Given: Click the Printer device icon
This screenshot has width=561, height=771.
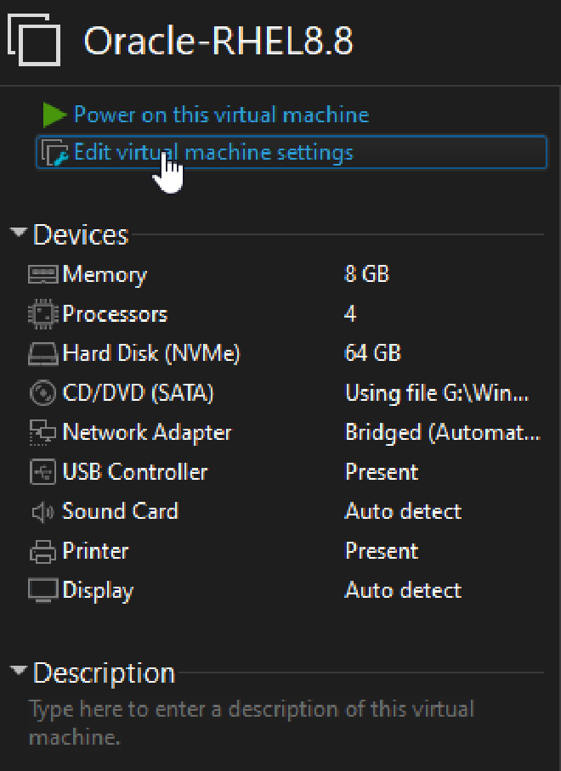Looking at the screenshot, I should [x=42, y=551].
